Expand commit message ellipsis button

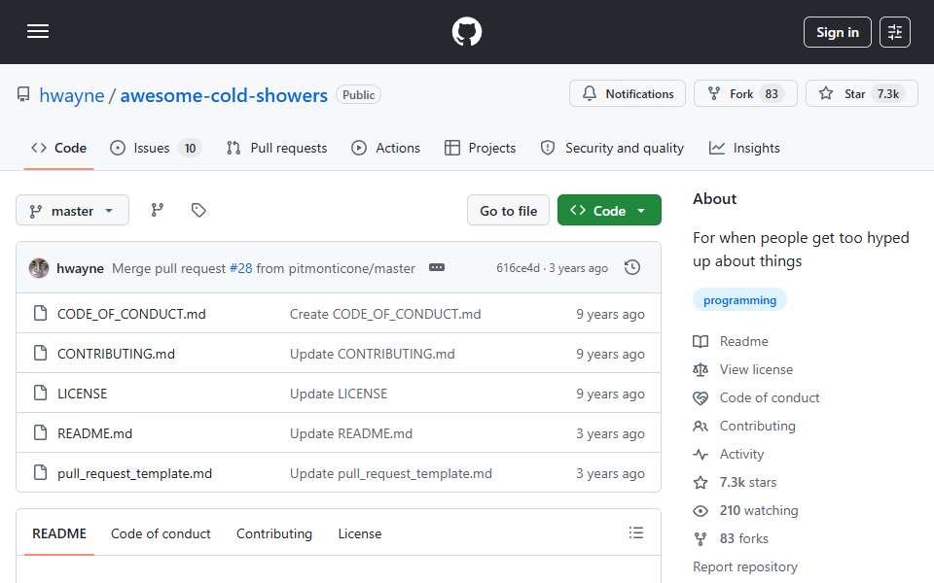437,268
